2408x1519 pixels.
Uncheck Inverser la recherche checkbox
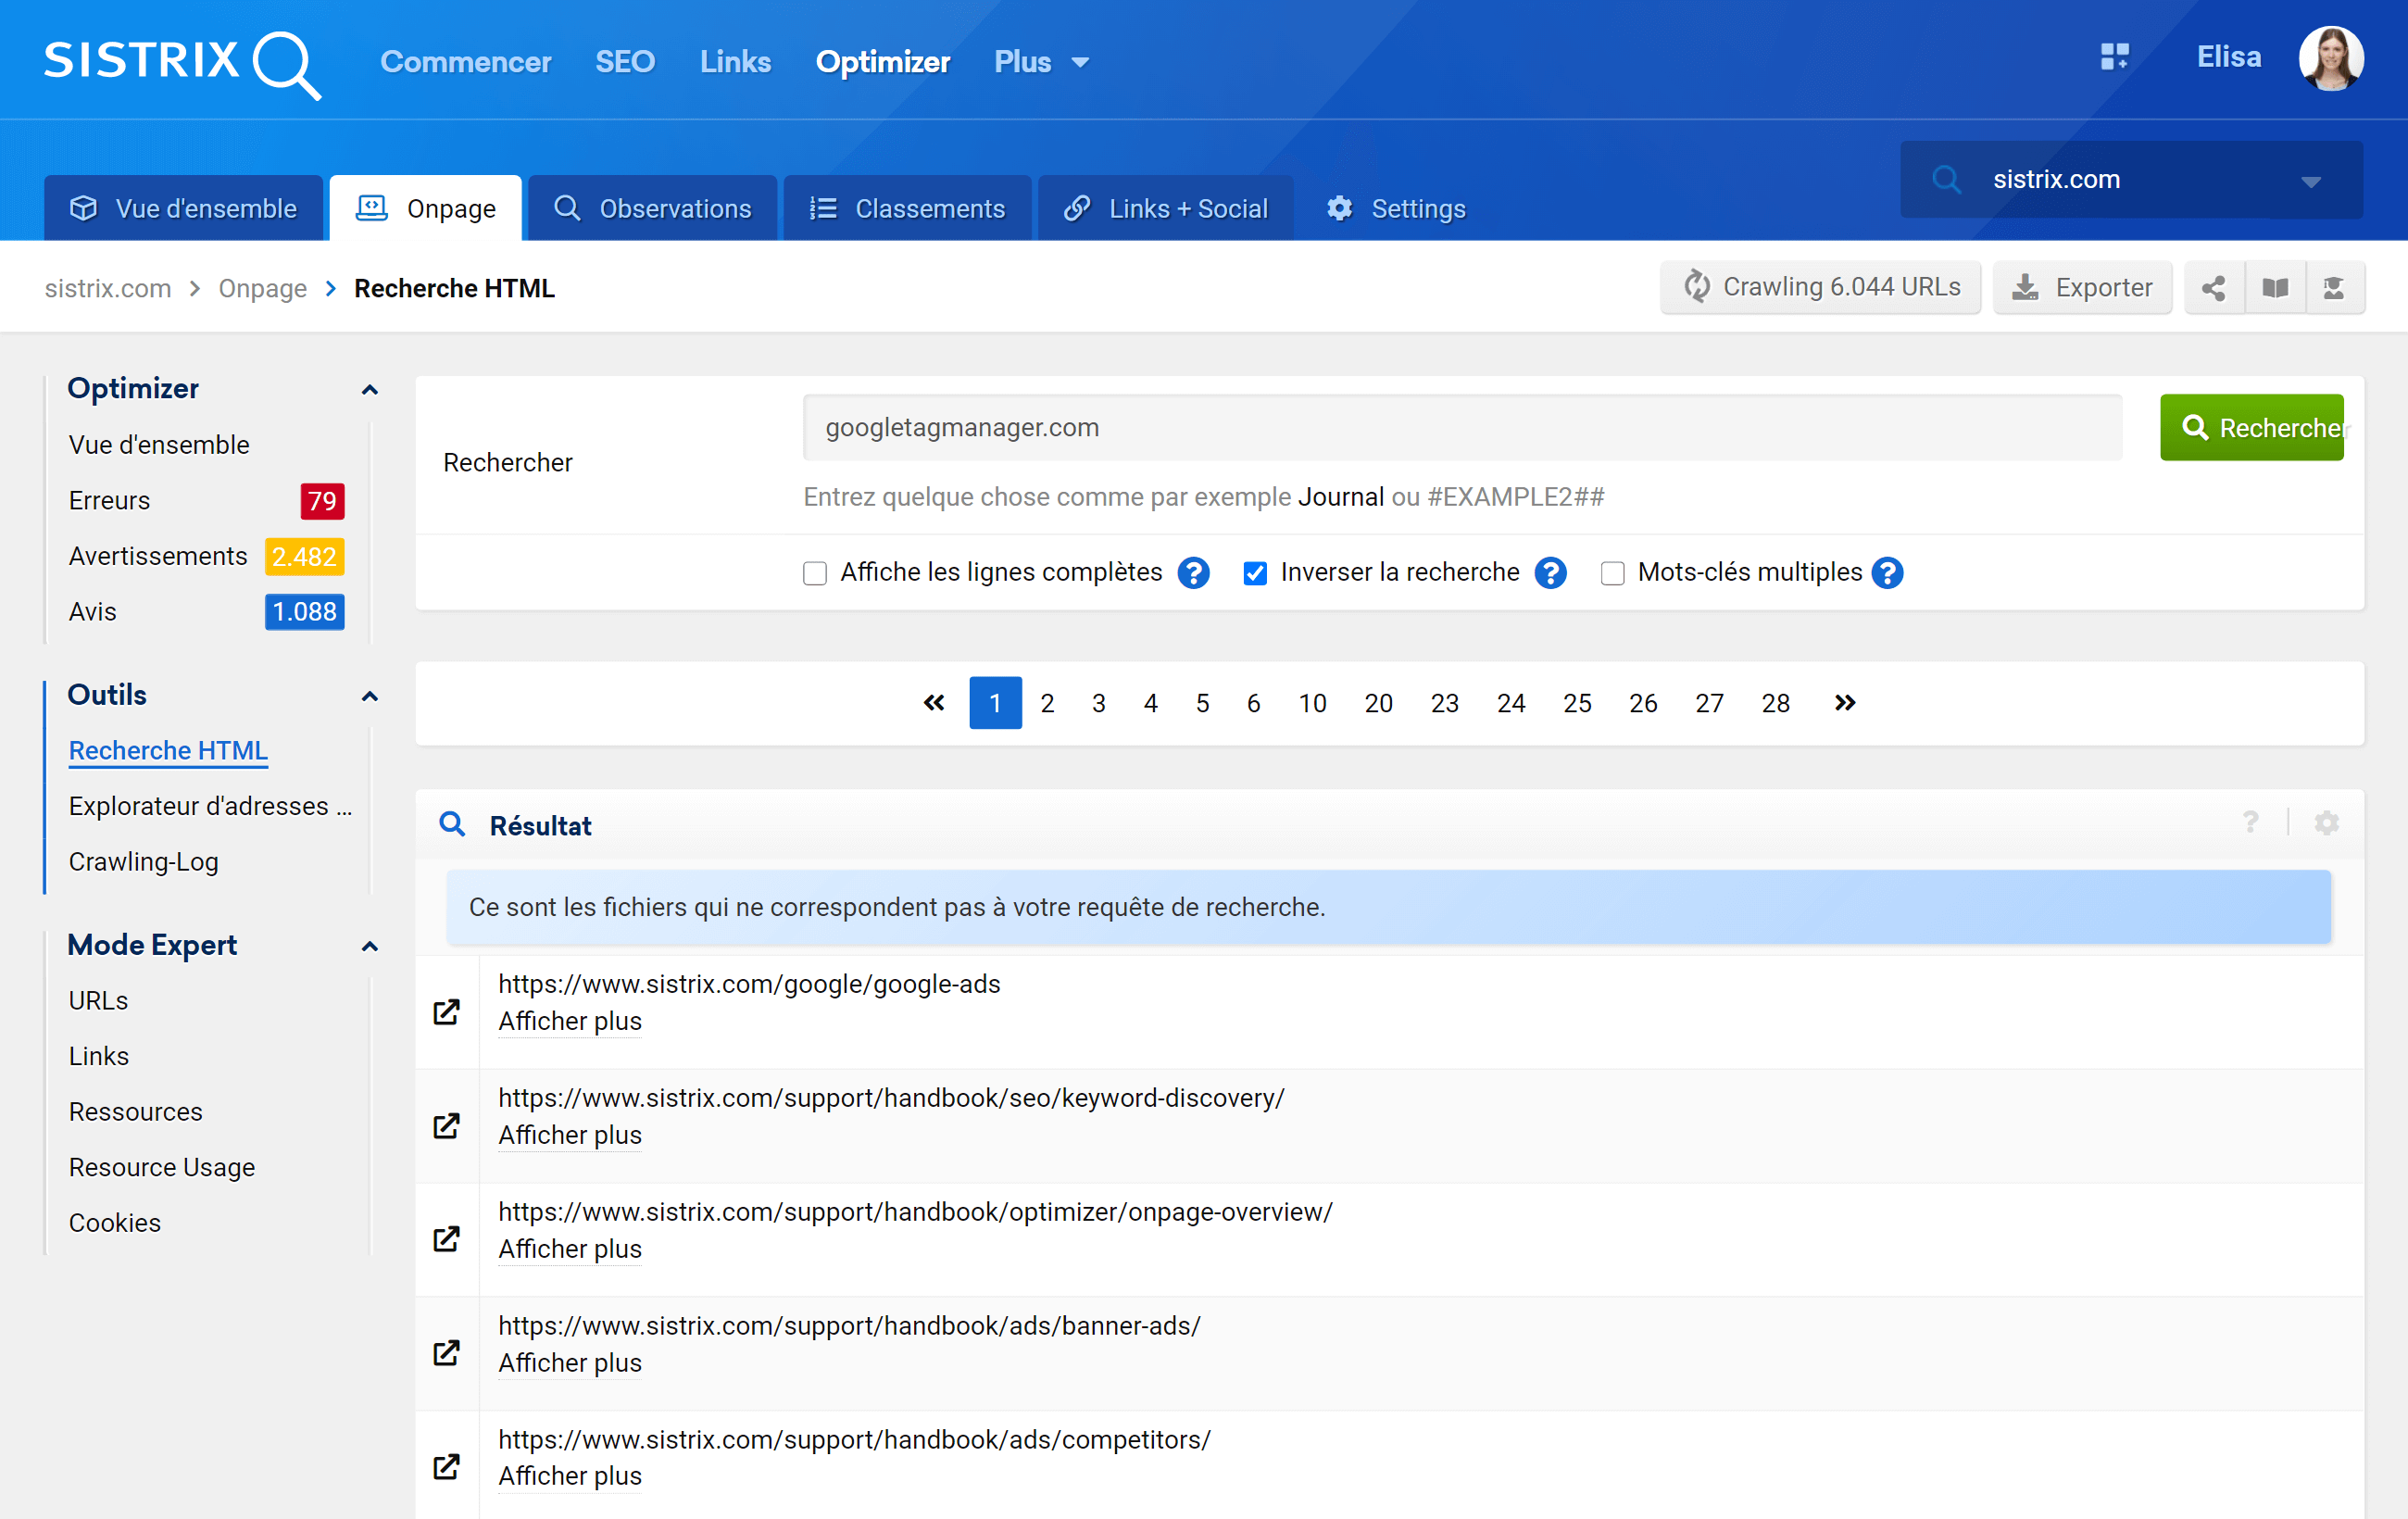1255,573
